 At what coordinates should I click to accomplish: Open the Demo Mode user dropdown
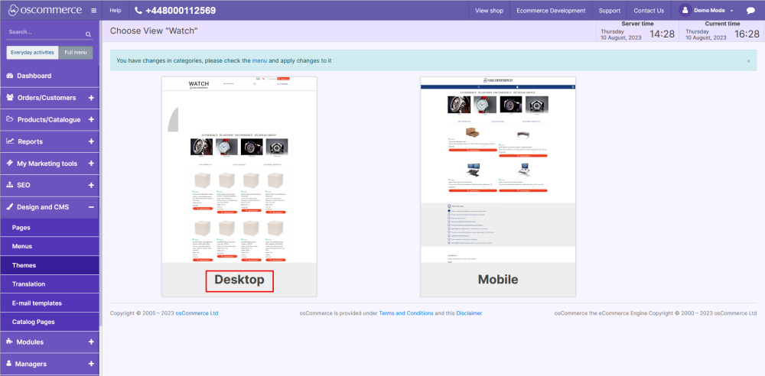708,11
